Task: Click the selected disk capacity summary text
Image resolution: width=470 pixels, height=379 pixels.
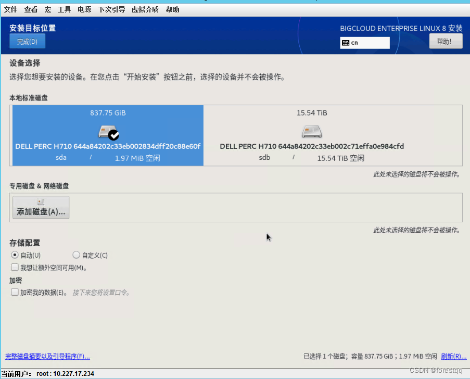Action: [370, 356]
